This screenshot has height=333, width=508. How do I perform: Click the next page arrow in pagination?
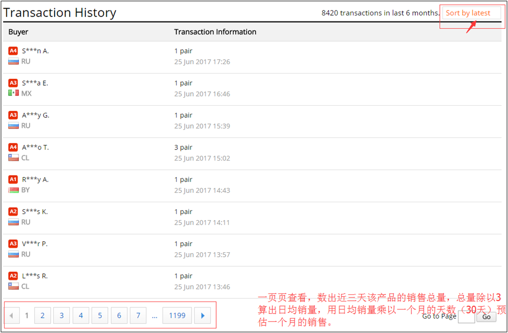[x=203, y=315]
